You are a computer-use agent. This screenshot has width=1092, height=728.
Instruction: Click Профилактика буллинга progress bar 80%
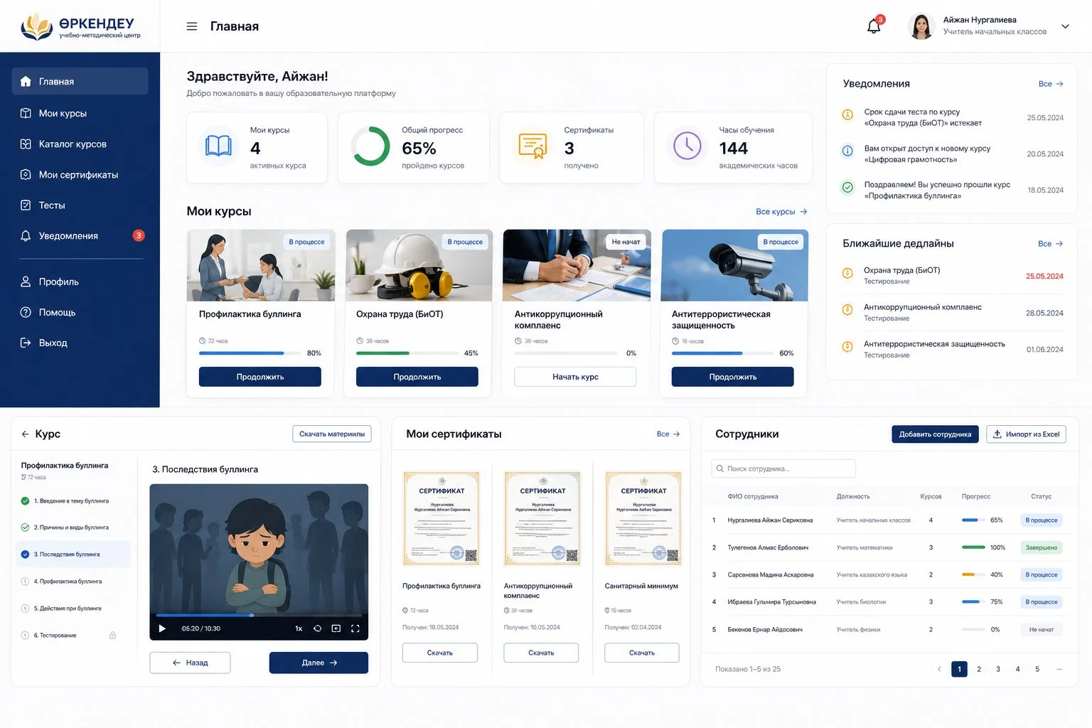coord(249,353)
